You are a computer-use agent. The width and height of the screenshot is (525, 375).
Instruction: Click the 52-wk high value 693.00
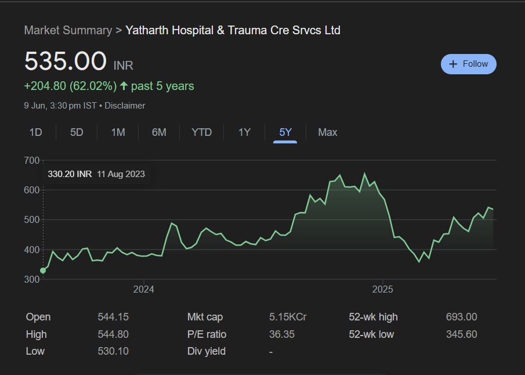(461, 317)
